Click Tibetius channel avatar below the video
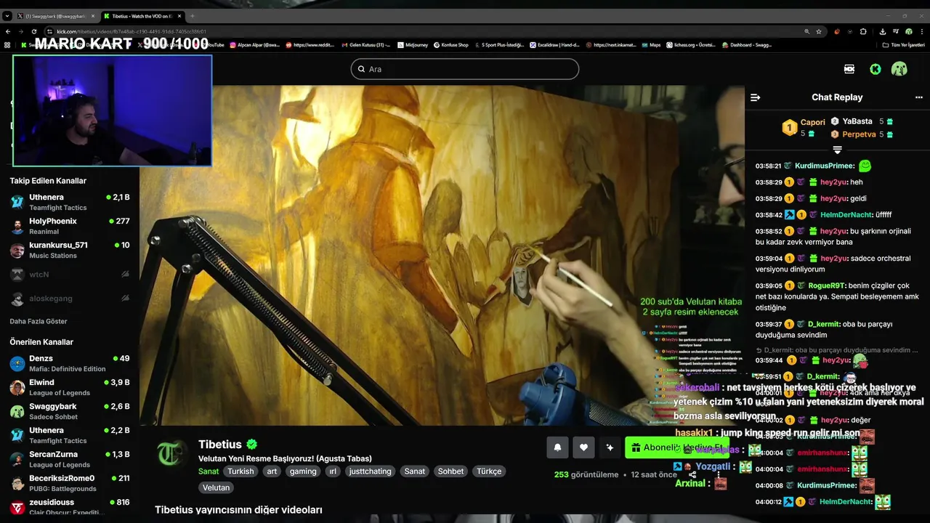930x523 pixels. [x=173, y=453]
